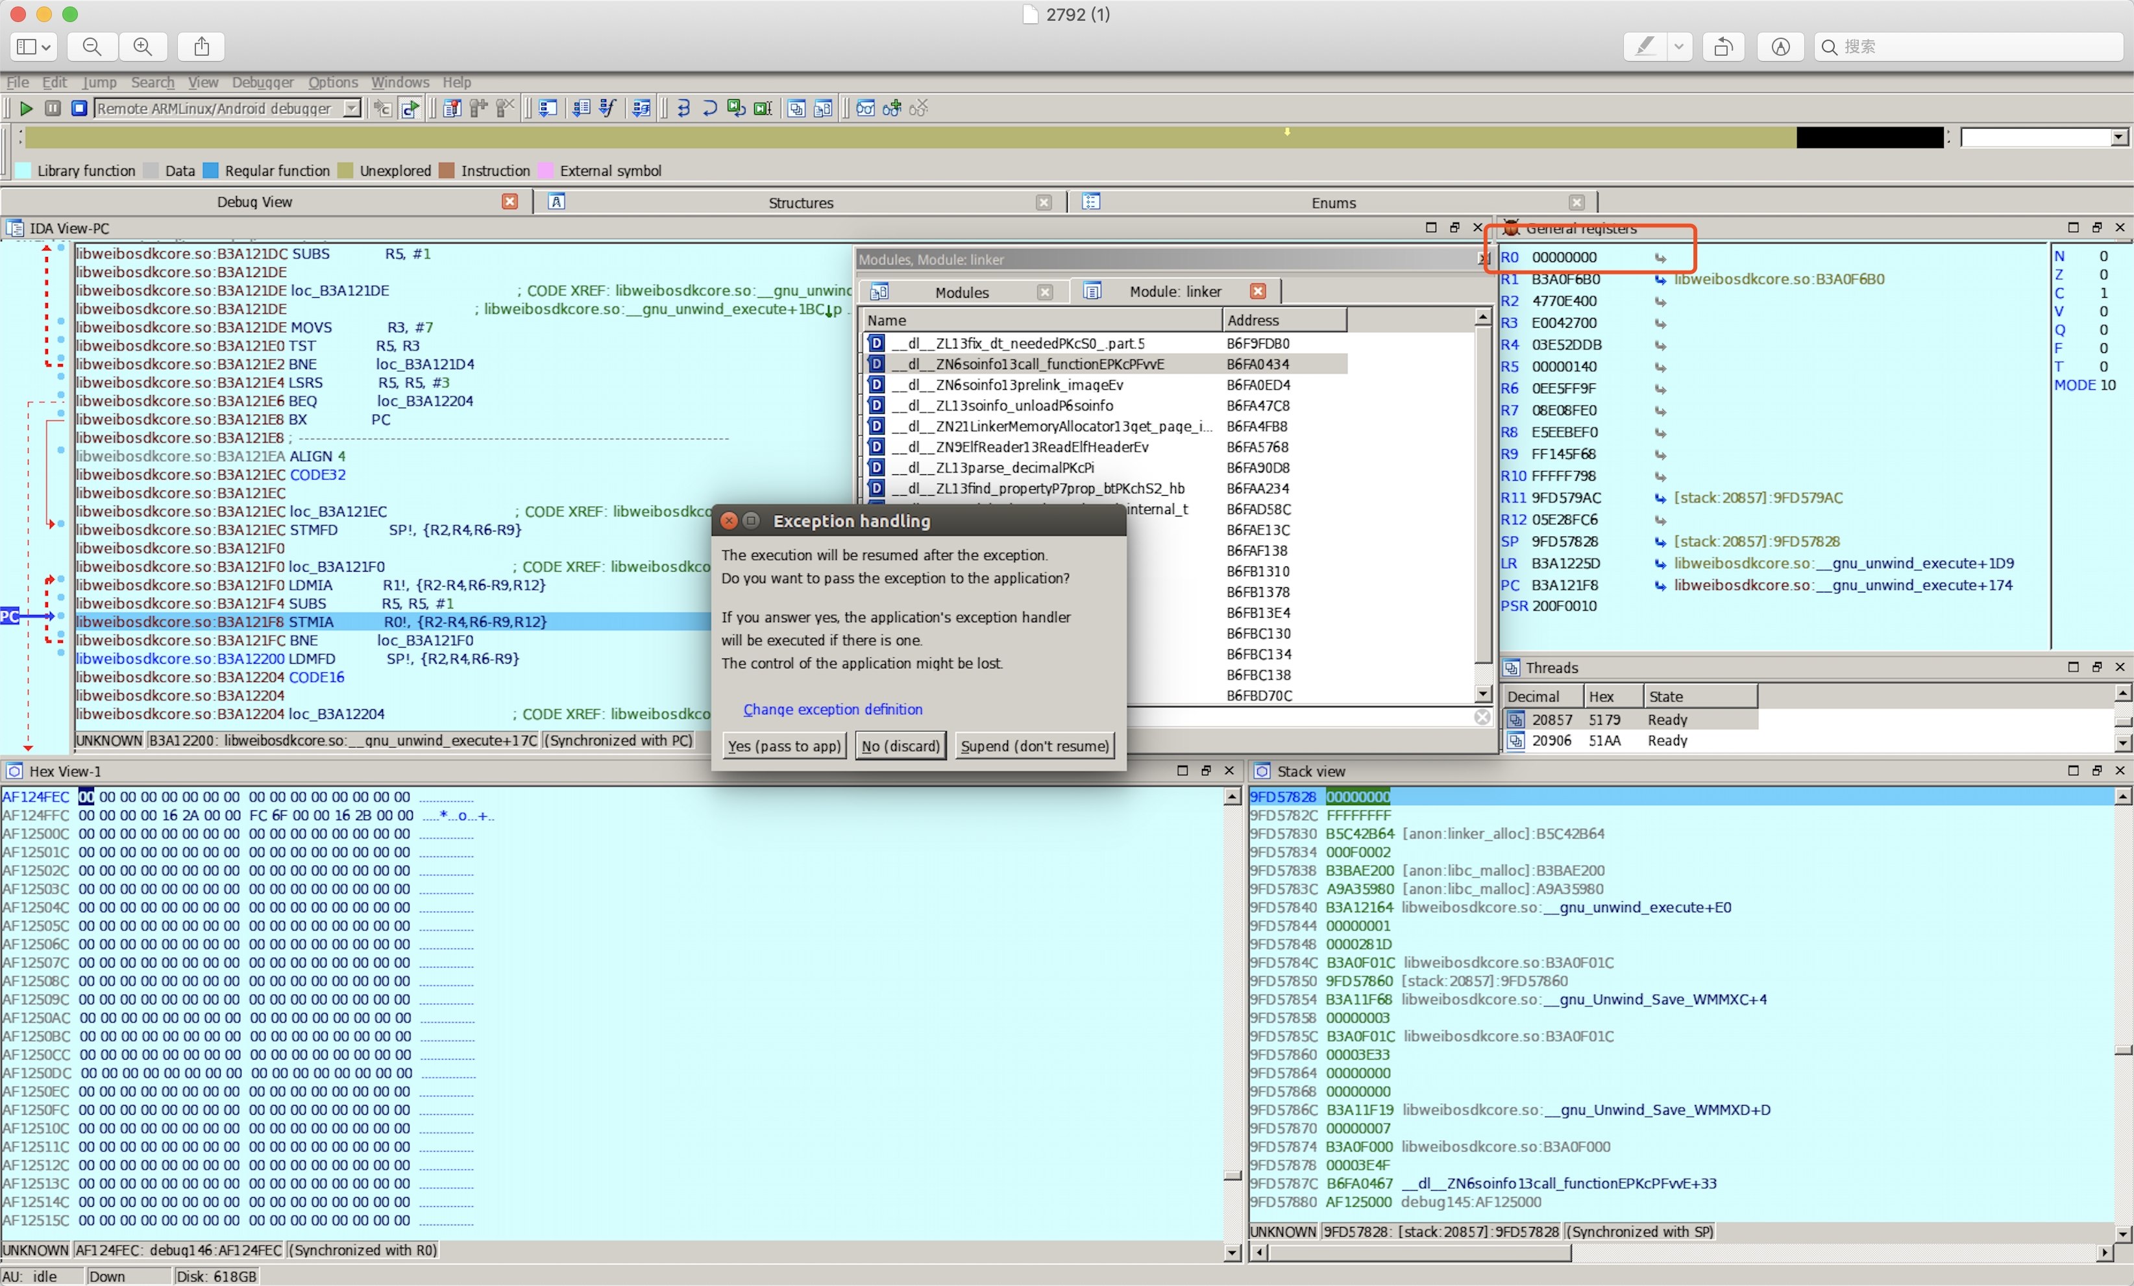2134x1286 pixels.
Task: Switch to the Structures tab
Action: click(800, 202)
